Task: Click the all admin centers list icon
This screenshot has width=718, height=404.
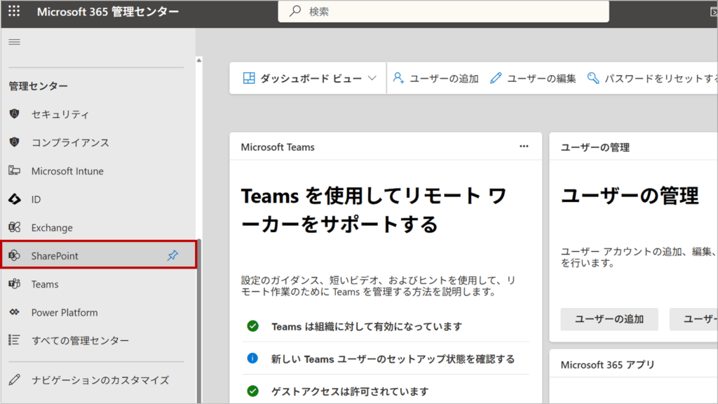Action: coord(14,340)
